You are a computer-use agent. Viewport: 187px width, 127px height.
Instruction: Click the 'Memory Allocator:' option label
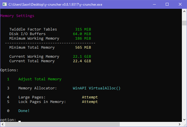pyautogui.click(x=37, y=88)
